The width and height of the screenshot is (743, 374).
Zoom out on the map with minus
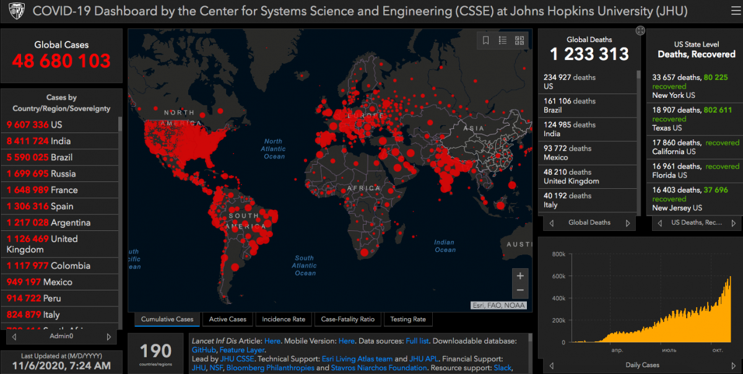point(520,290)
